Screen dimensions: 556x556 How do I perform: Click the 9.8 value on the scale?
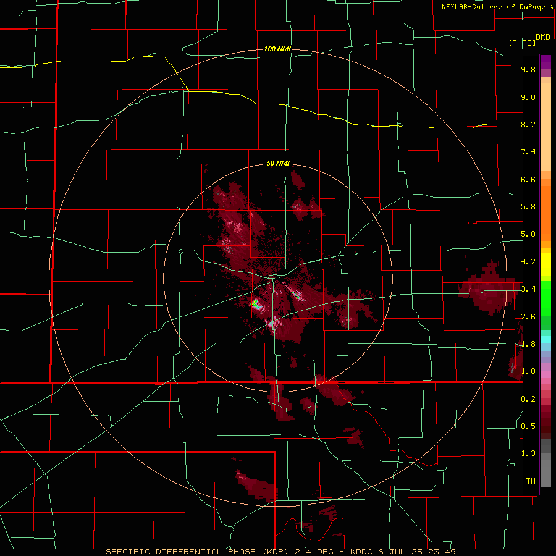click(528, 70)
